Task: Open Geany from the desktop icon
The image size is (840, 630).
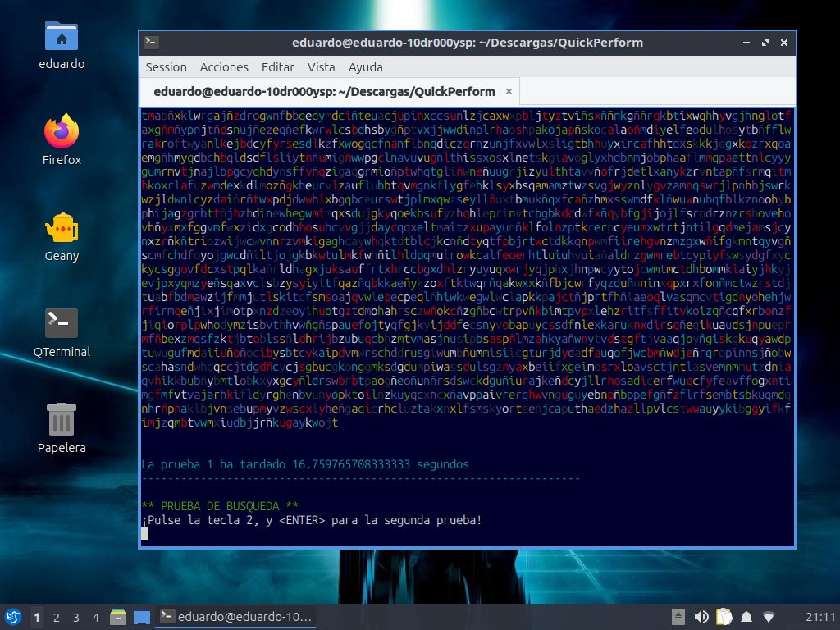Action: 61,237
